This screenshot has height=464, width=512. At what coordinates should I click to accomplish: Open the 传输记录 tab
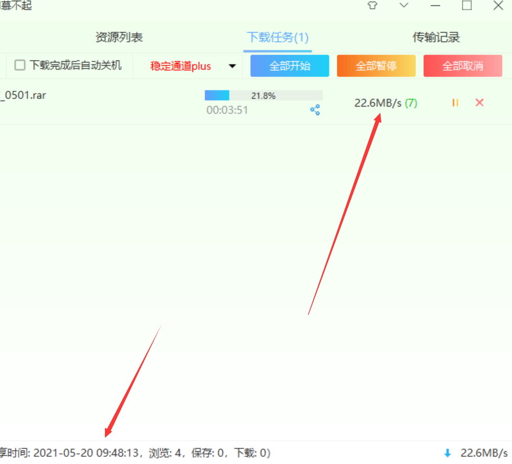coord(436,37)
